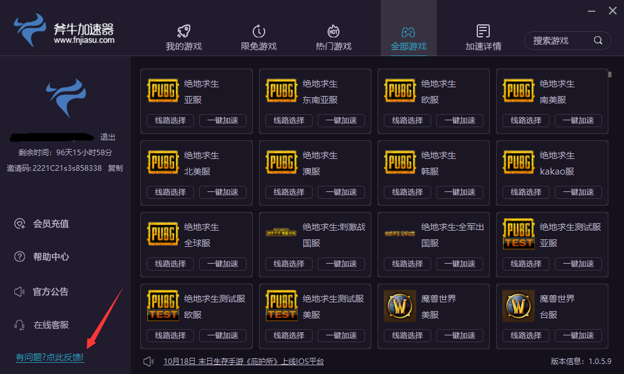Open 帮助中心 from sidebar

pyautogui.click(x=51, y=257)
